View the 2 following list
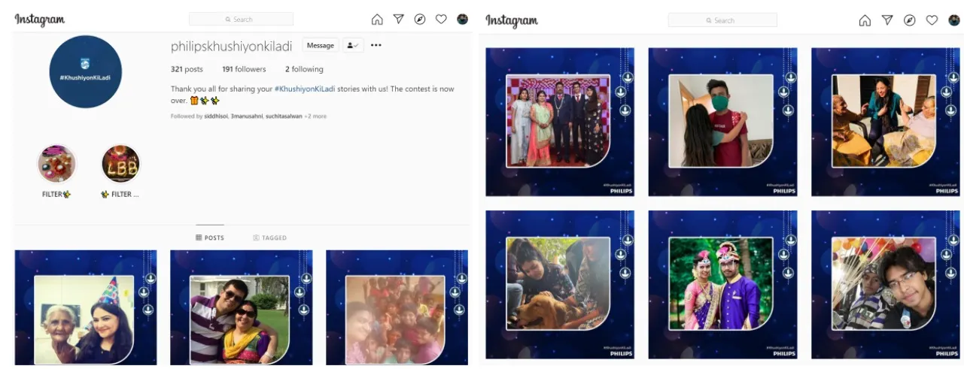 click(304, 69)
